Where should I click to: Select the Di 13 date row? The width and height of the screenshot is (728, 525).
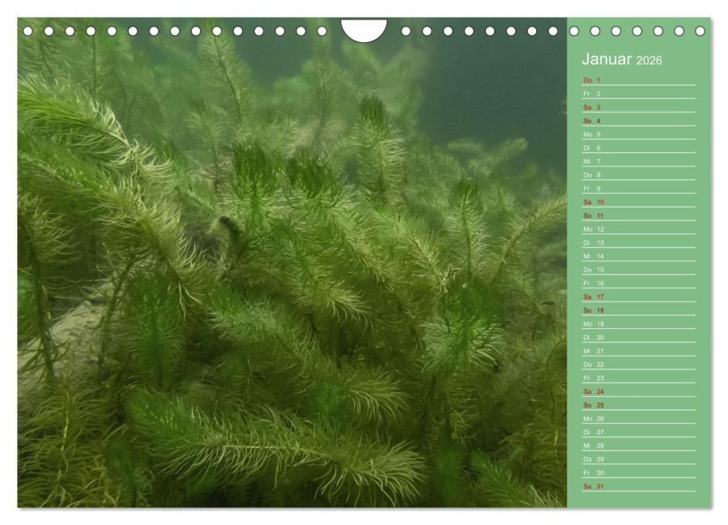(x=639, y=242)
